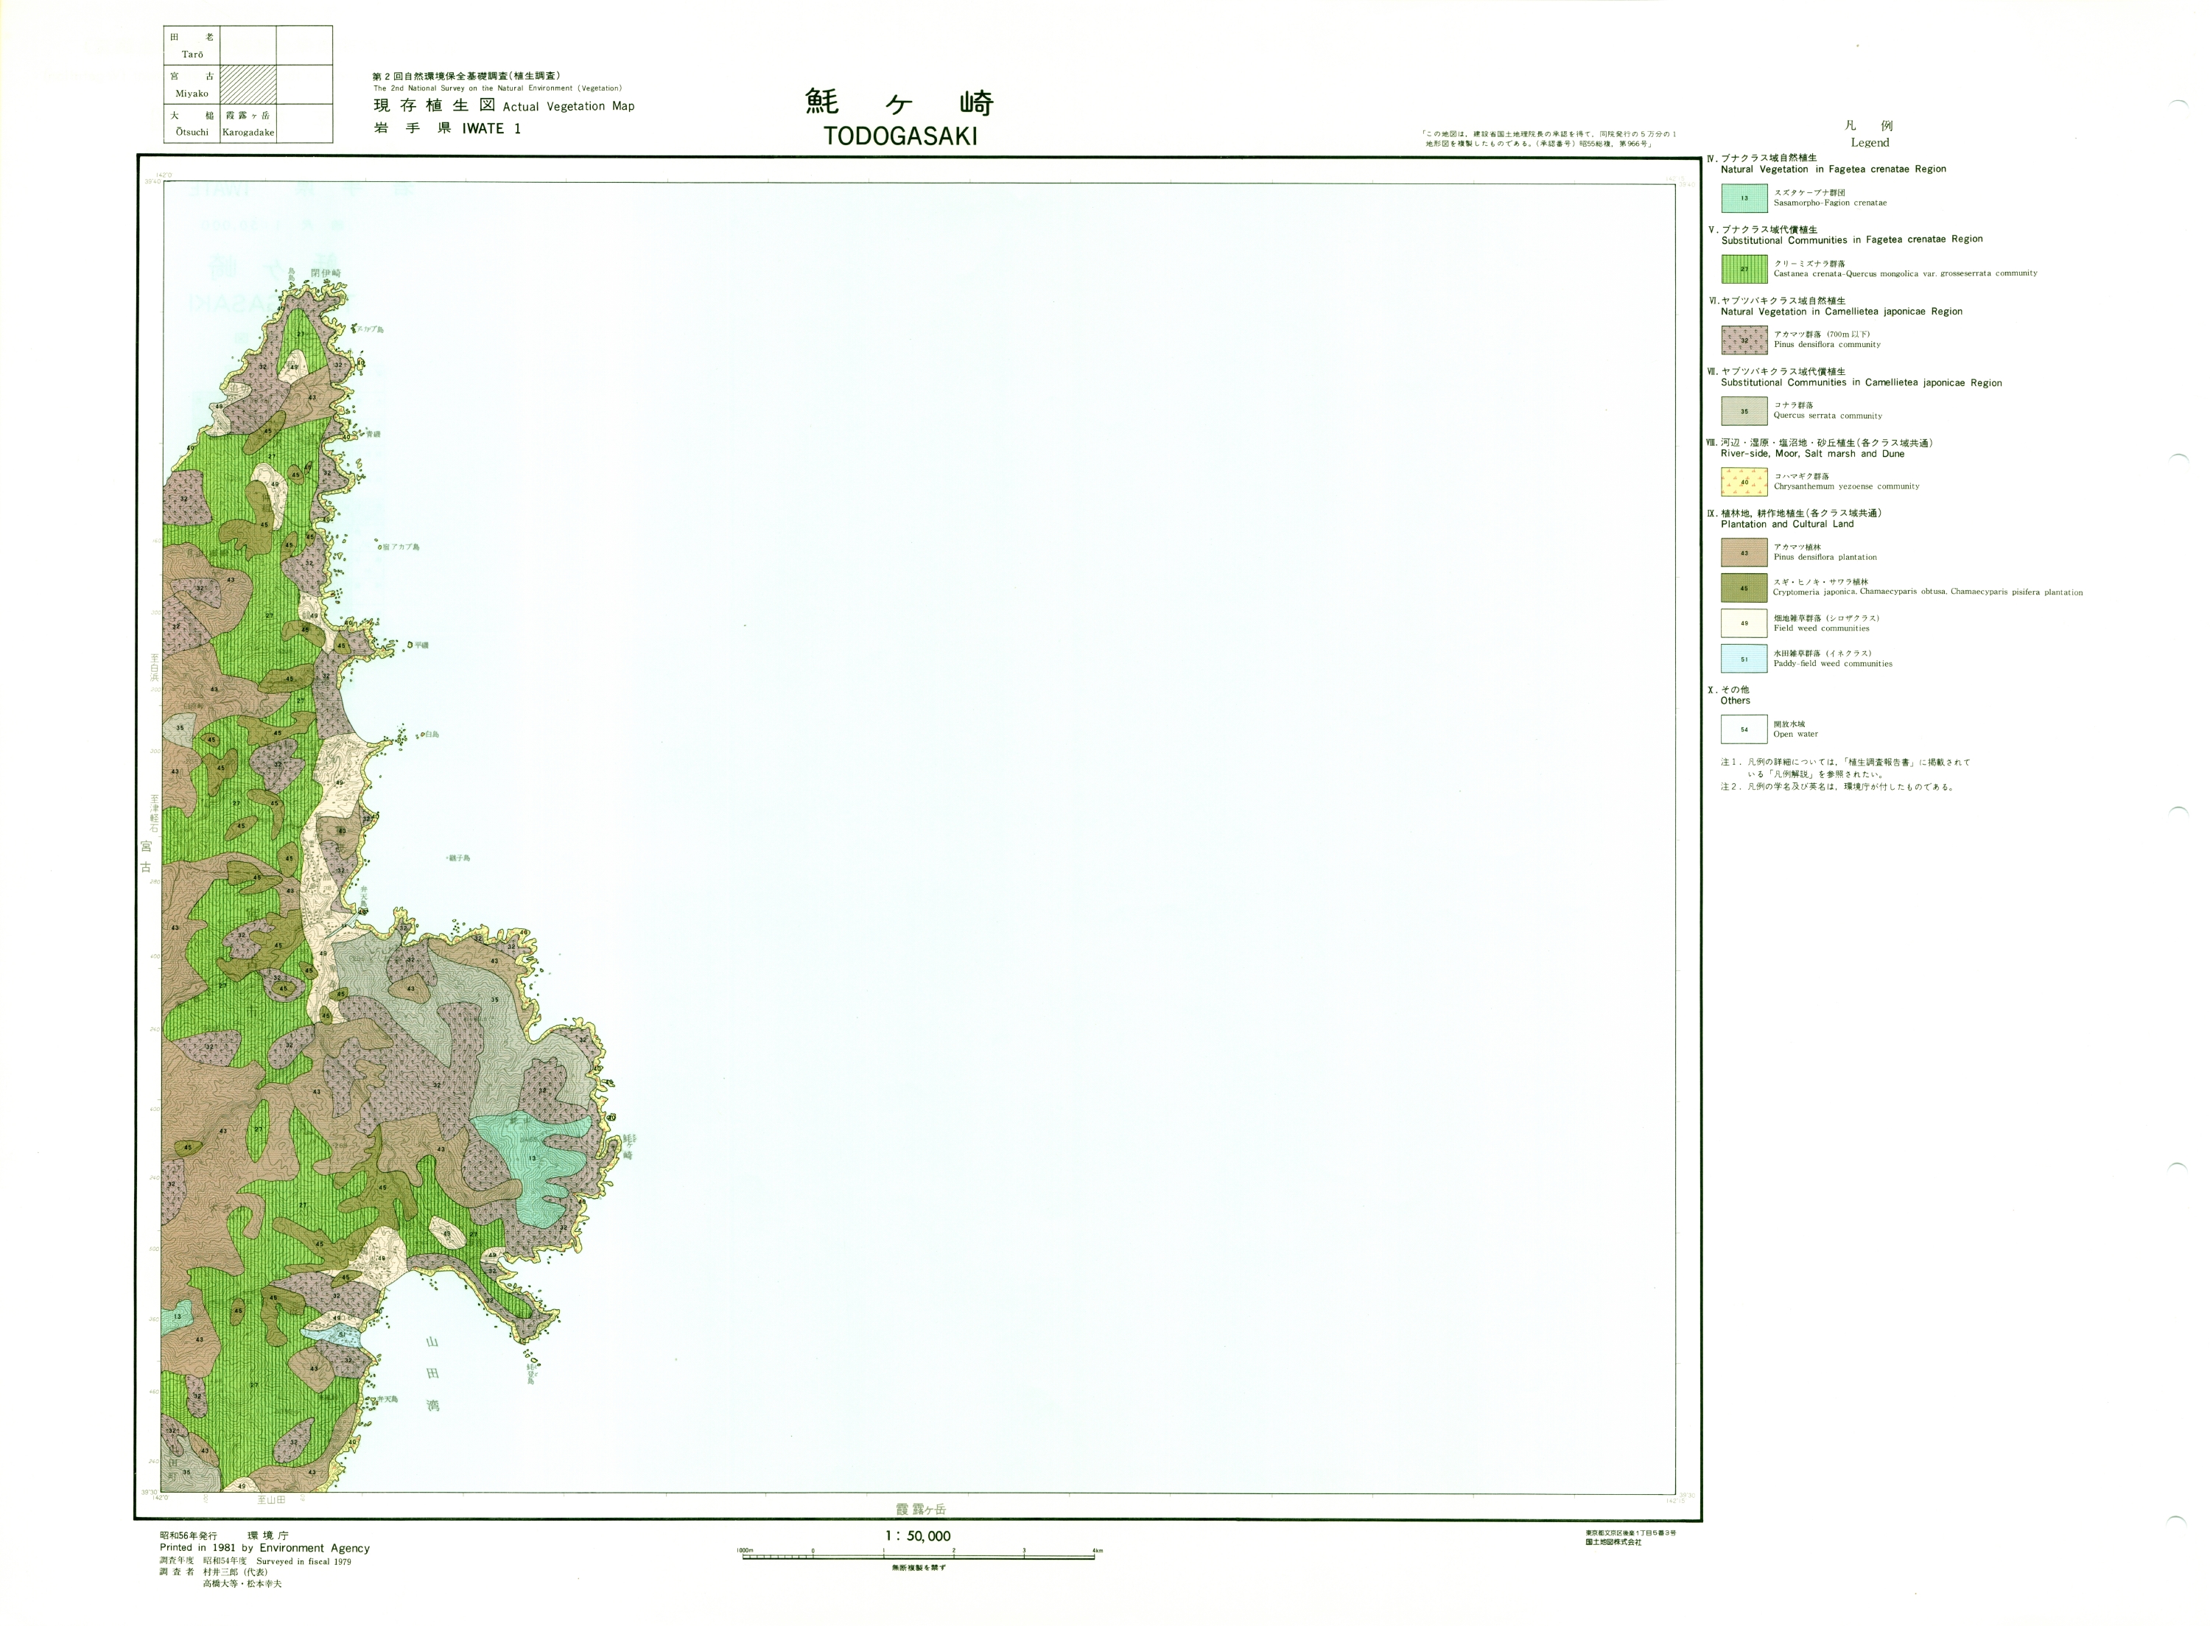Click the 'Ōtsuchi' cell in the index grid

[x=192, y=124]
